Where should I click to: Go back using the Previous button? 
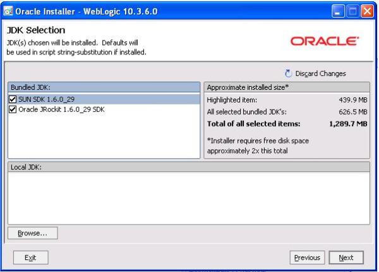(x=307, y=257)
